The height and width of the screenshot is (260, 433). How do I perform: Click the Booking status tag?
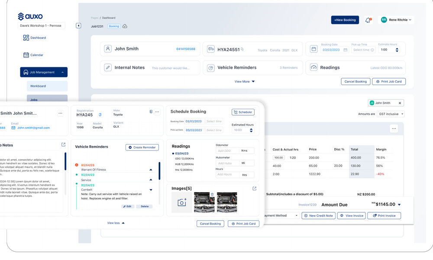tap(114, 26)
